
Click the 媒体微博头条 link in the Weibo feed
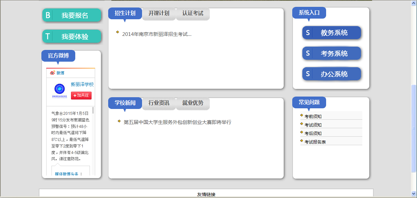tap(66, 174)
